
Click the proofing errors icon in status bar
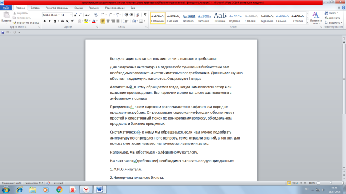48,183
